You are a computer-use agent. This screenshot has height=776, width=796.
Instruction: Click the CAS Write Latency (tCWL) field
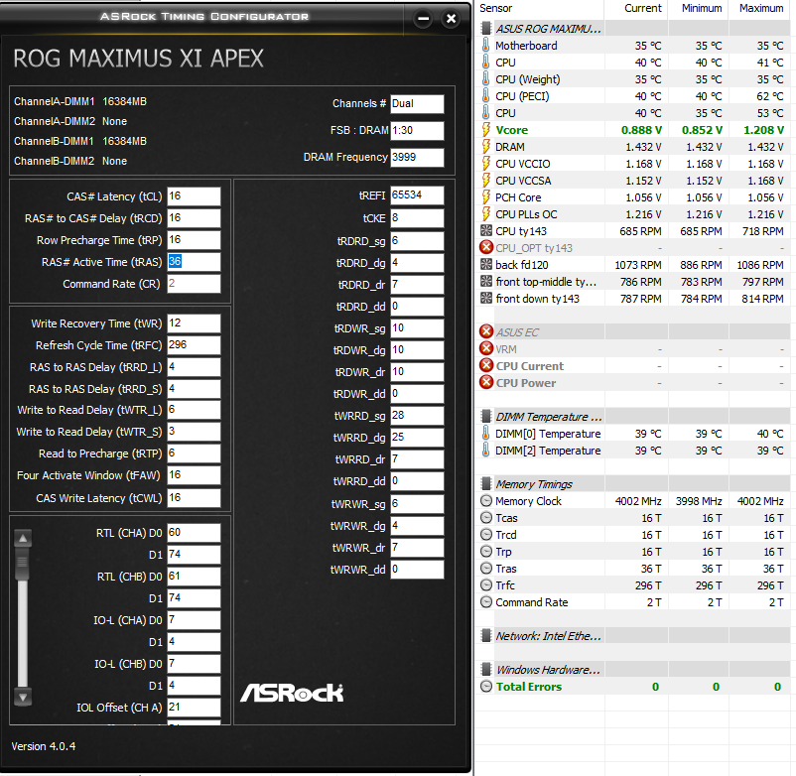point(194,498)
